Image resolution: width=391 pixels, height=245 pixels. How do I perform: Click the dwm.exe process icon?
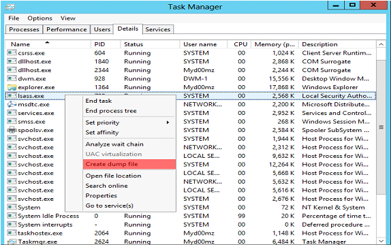(12, 78)
